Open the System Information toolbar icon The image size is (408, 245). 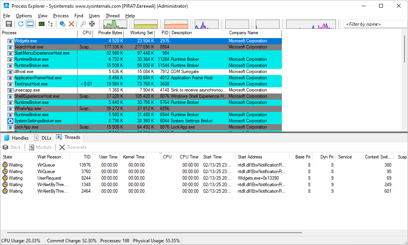(x=42, y=24)
